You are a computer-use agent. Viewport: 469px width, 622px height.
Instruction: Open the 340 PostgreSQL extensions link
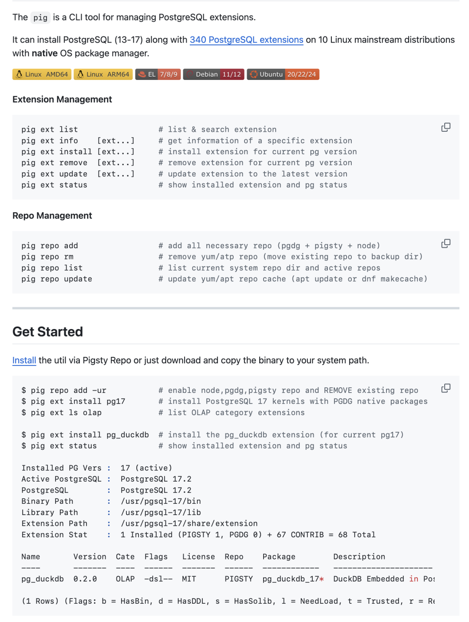(247, 40)
